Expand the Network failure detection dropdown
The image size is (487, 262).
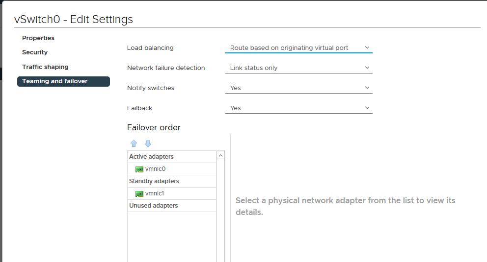coord(298,68)
